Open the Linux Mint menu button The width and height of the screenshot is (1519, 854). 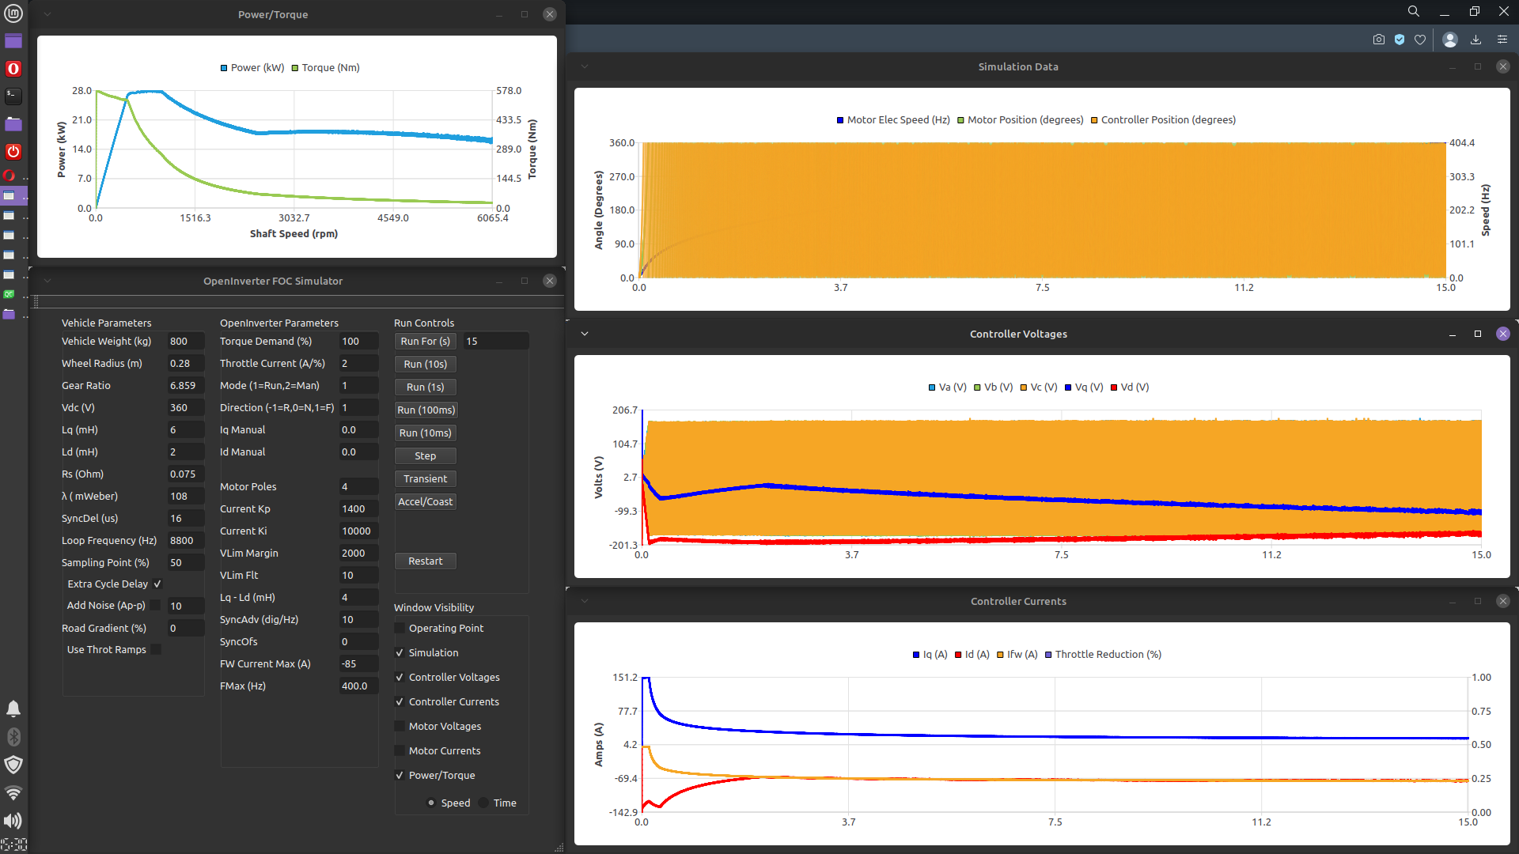point(13,13)
